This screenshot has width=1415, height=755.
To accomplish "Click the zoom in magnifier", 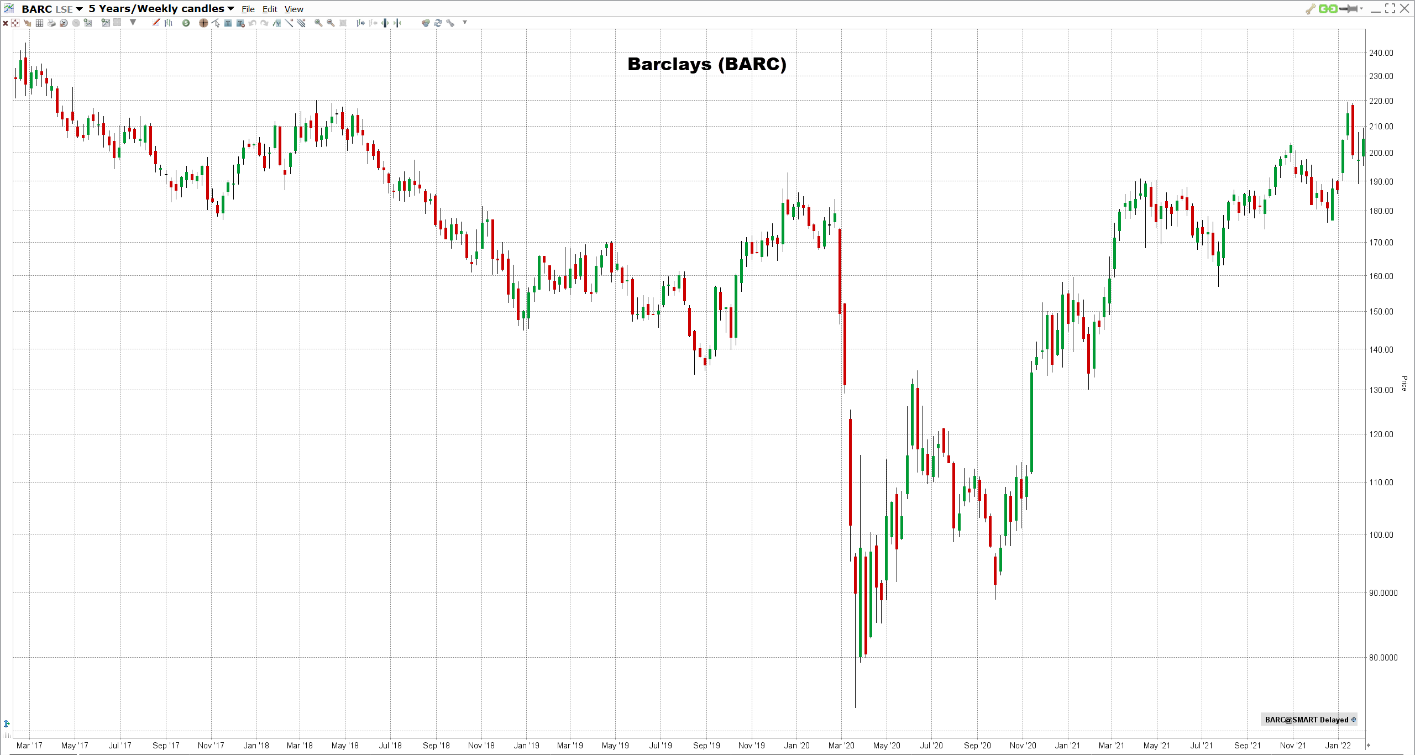I will [x=318, y=23].
